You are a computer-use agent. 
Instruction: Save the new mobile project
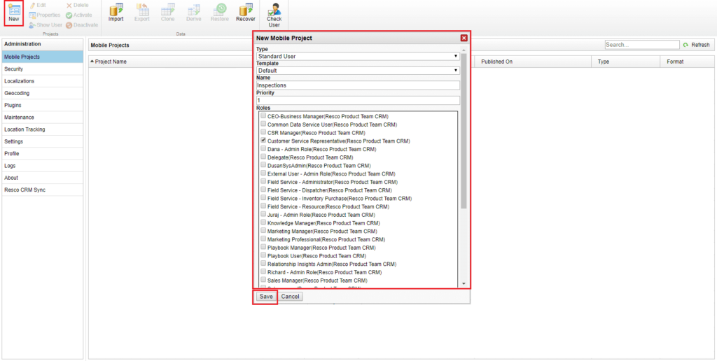pos(266,297)
